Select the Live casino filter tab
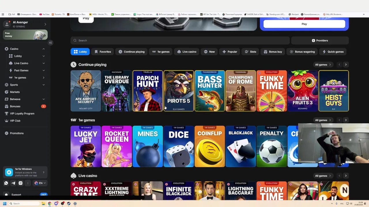 (x=187, y=52)
